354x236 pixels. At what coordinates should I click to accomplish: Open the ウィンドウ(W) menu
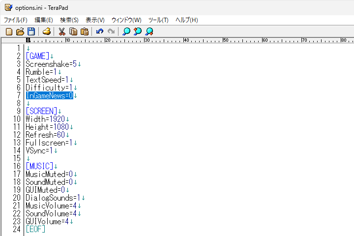coord(126,20)
